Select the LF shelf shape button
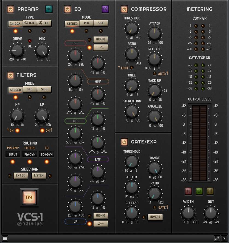 click(x=101, y=224)
